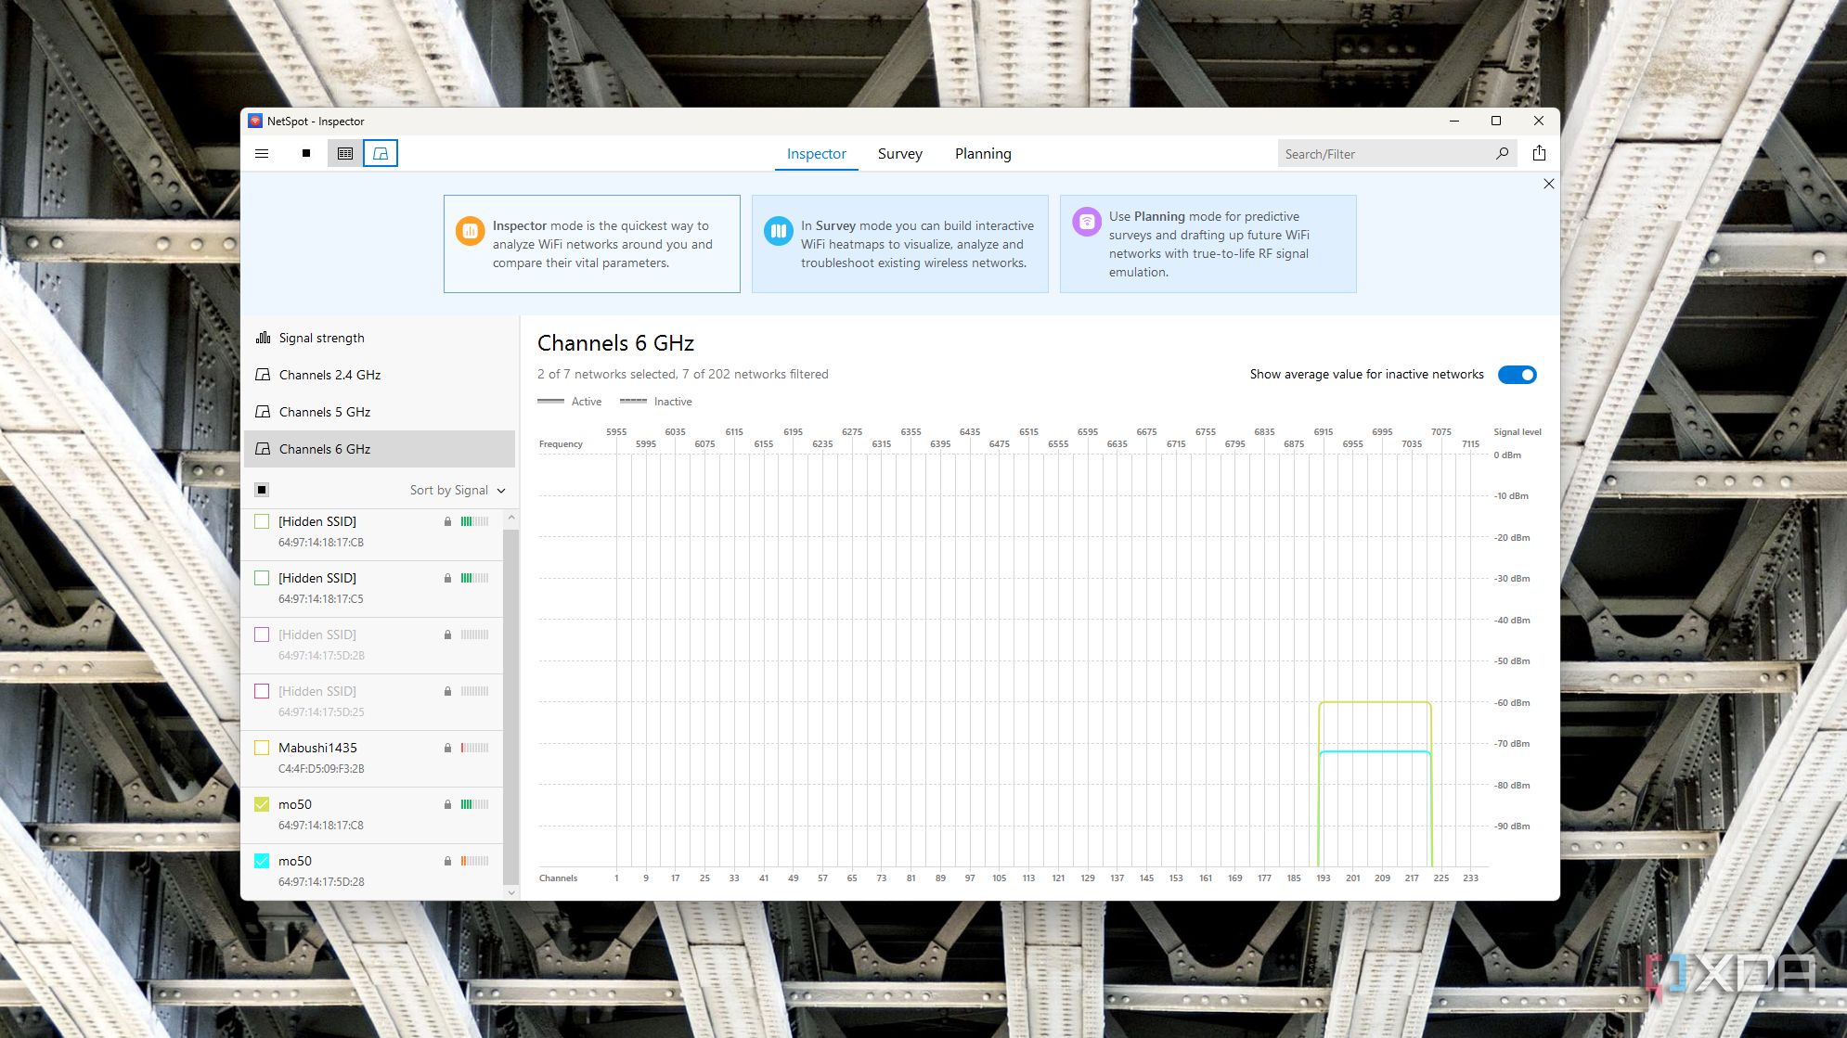Viewport: 1847px width, 1038px height.
Task: Click the blue Survey mode icon
Action: pyautogui.click(x=779, y=231)
